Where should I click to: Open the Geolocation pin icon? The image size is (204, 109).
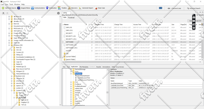47,8
